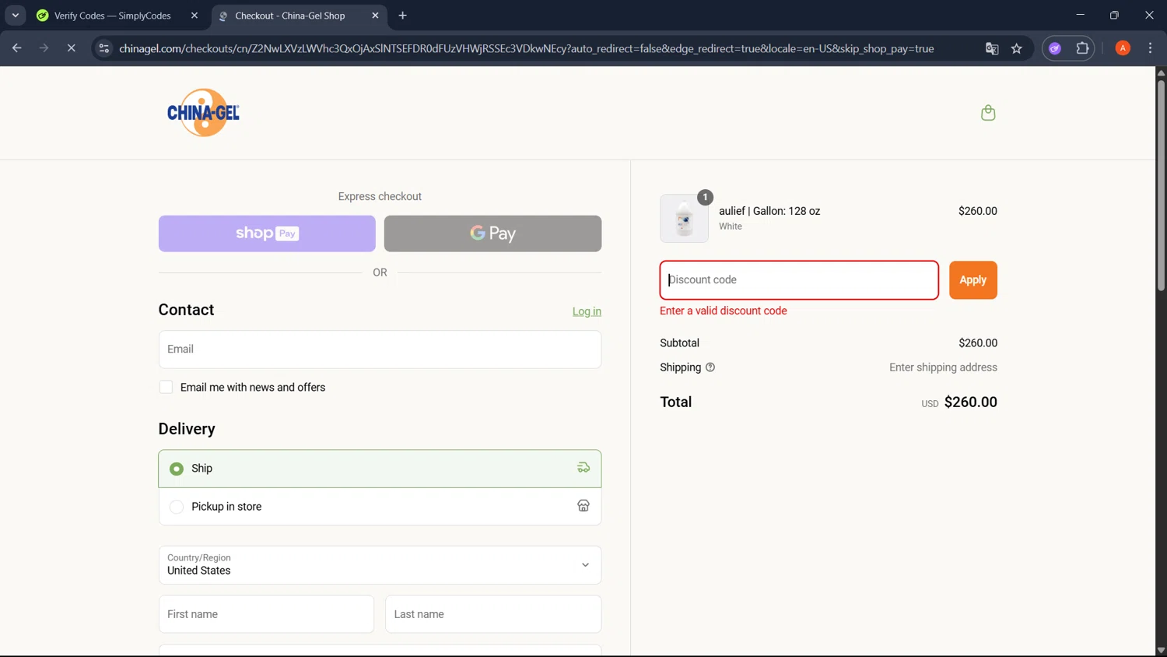Stop loading the page

pyautogui.click(x=71, y=48)
